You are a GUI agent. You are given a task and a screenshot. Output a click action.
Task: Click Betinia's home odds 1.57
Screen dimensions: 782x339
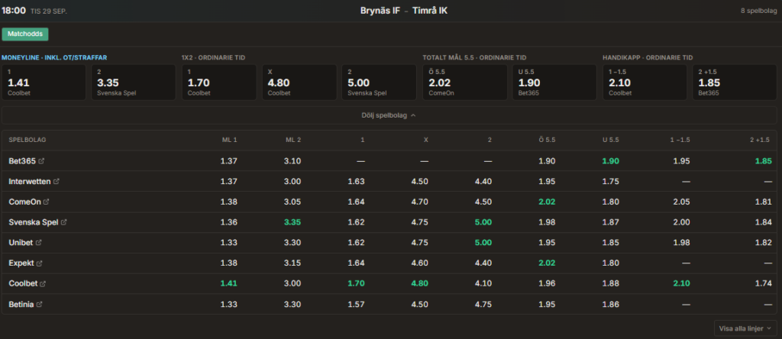pos(356,304)
